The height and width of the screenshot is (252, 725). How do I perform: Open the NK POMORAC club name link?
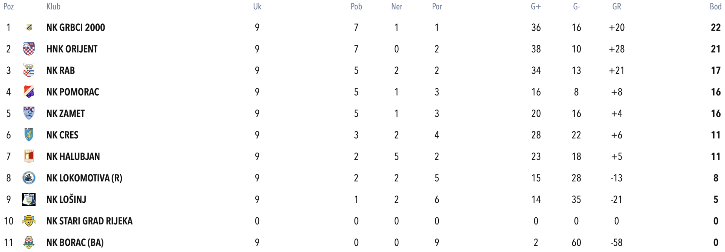[x=72, y=92]
